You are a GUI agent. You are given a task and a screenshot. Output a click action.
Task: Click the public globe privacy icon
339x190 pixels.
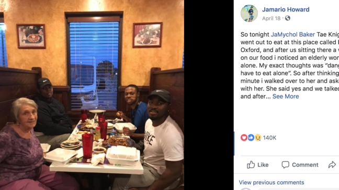288,18
